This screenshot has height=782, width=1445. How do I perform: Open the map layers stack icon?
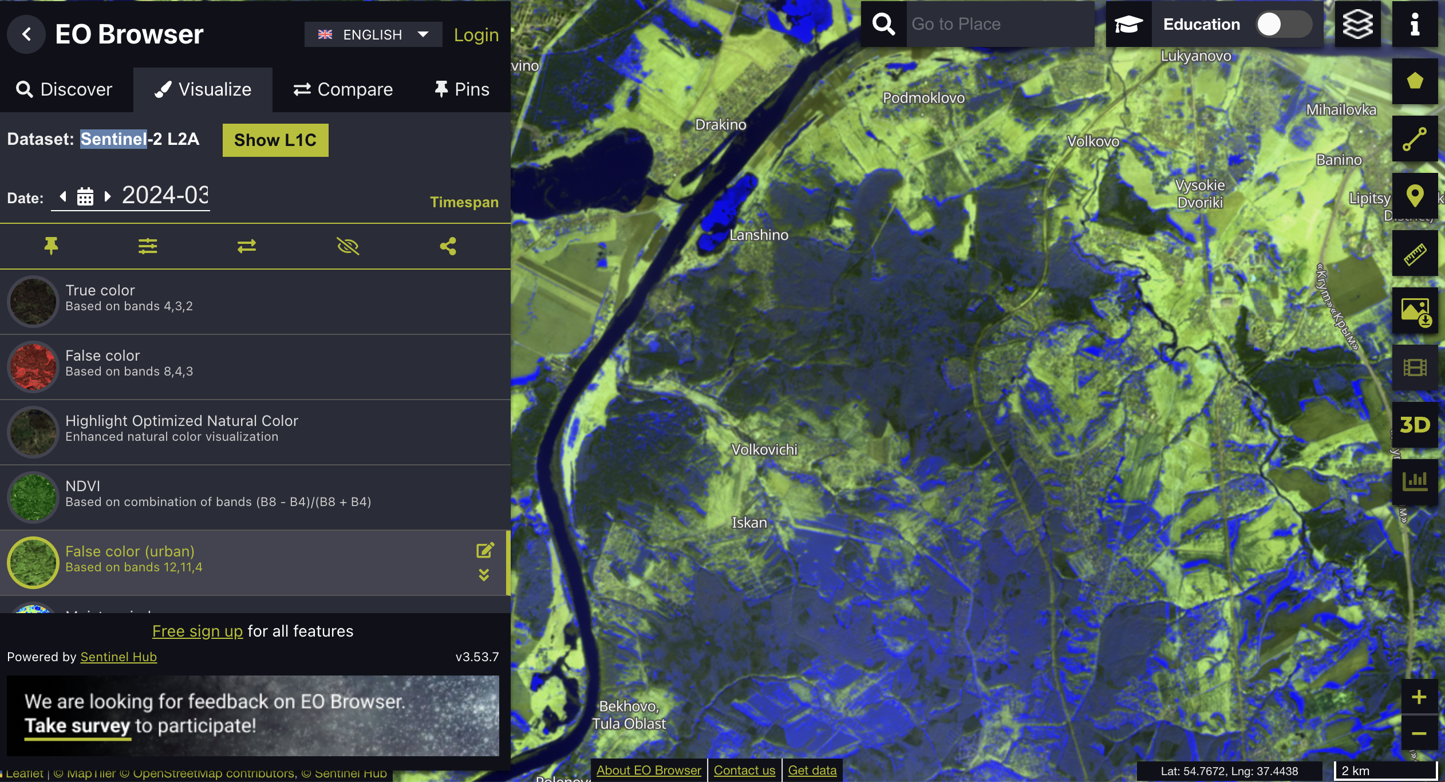point(1357,24)
